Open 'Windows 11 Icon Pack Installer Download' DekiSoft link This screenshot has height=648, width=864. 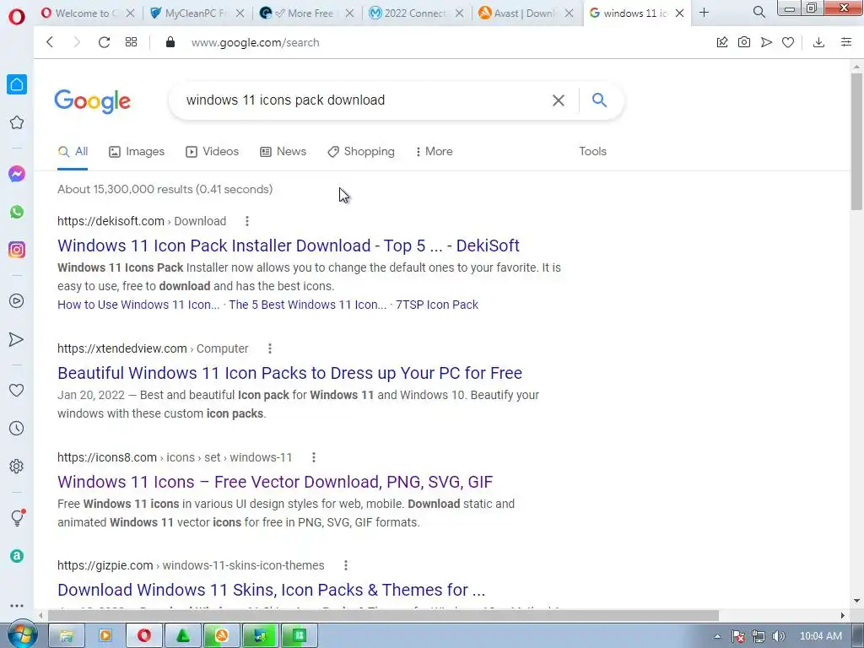click(x=289, y=246)
